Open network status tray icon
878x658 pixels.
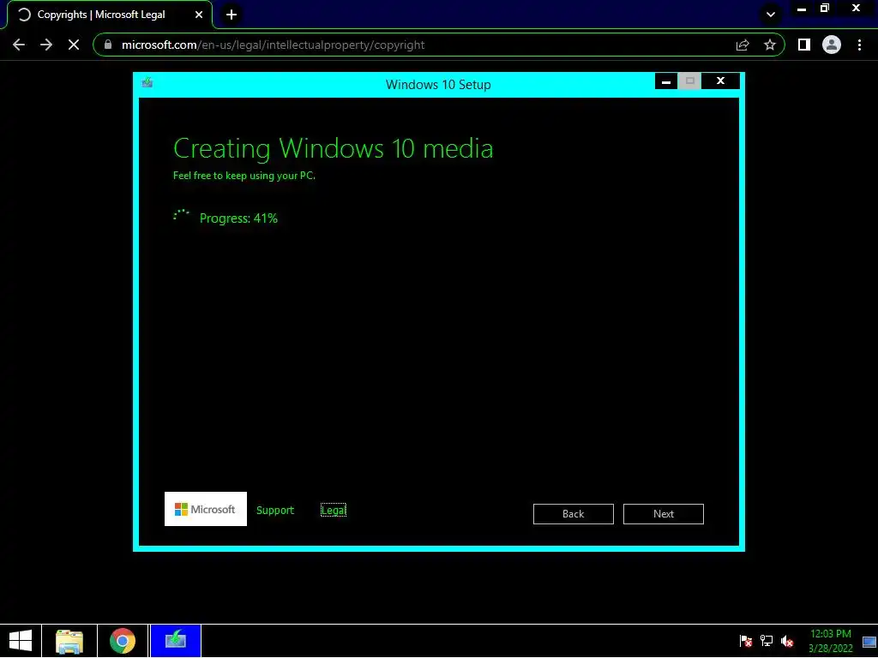[767, 641]
